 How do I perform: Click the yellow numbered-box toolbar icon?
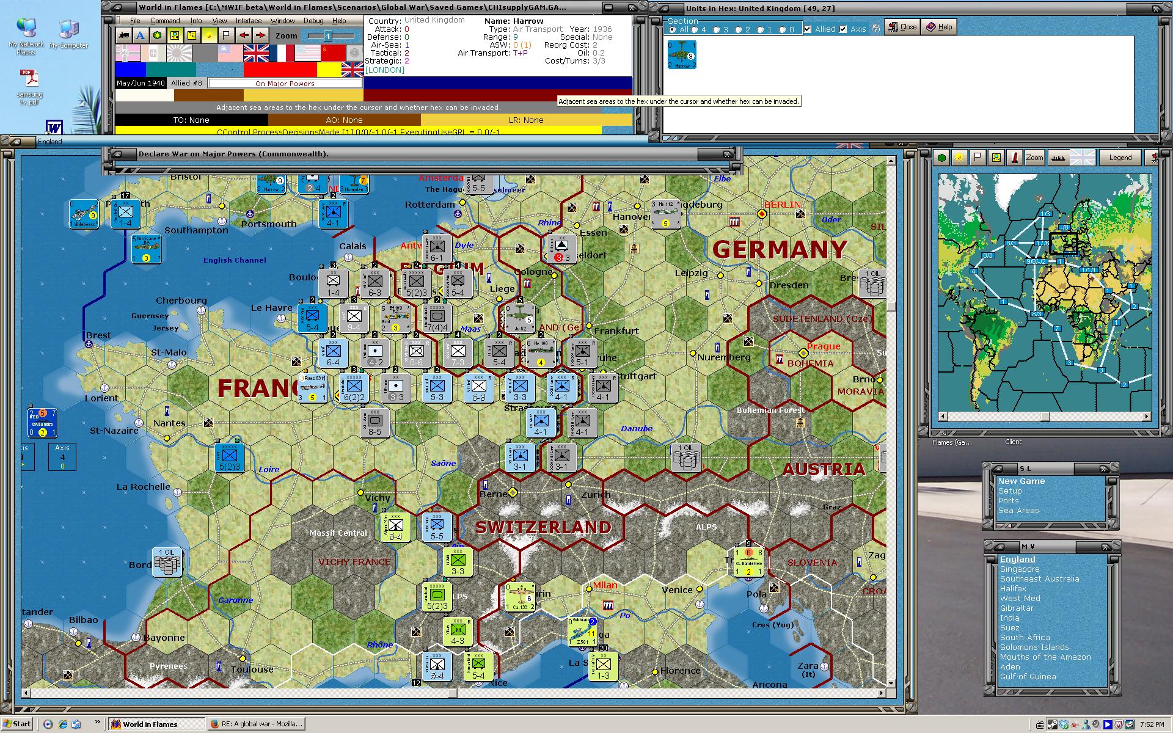point(192,35)
